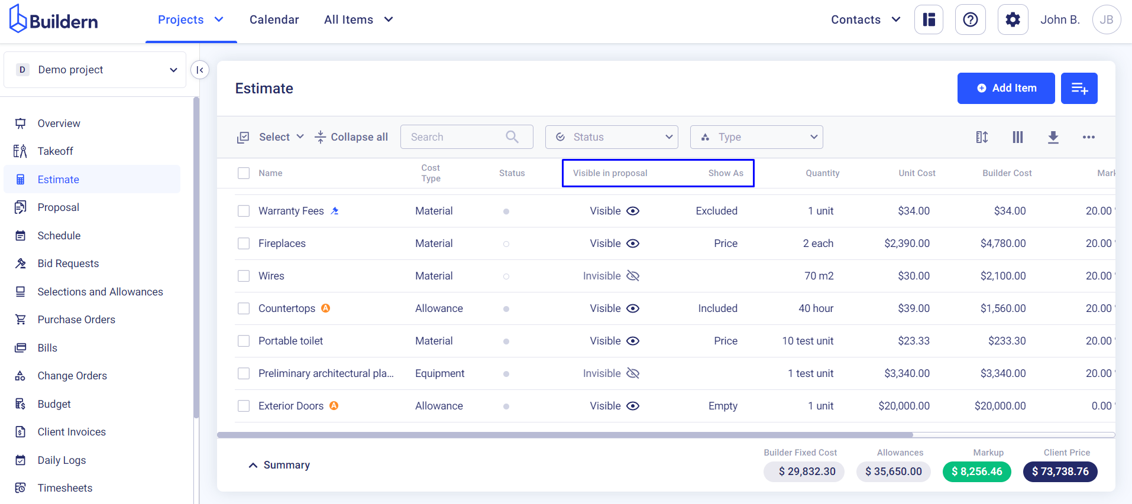The width and height of the screenshot is (1132, 504).
Task: Click the Timesheets icon in the sidebar
Action: 20,488
